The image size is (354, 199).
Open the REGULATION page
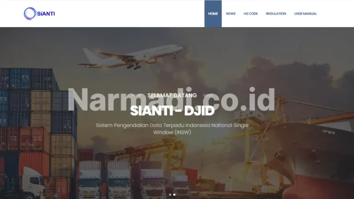click(276, 14)
